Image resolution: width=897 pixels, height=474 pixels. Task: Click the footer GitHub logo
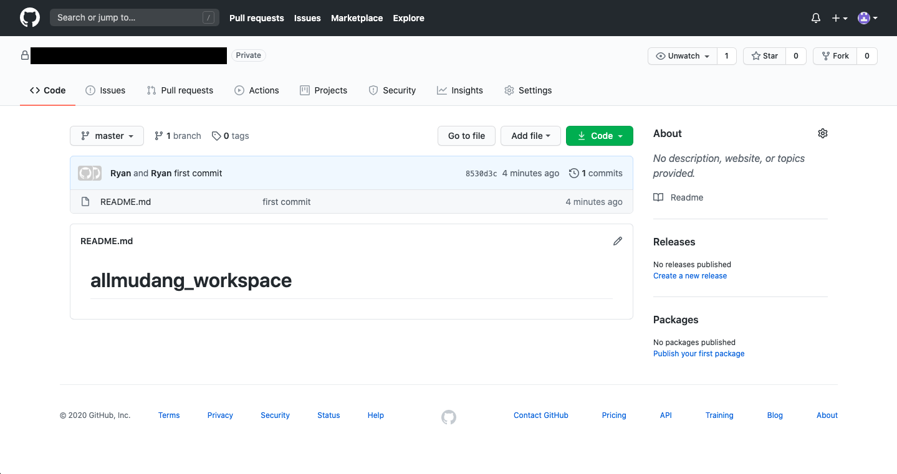449,417
